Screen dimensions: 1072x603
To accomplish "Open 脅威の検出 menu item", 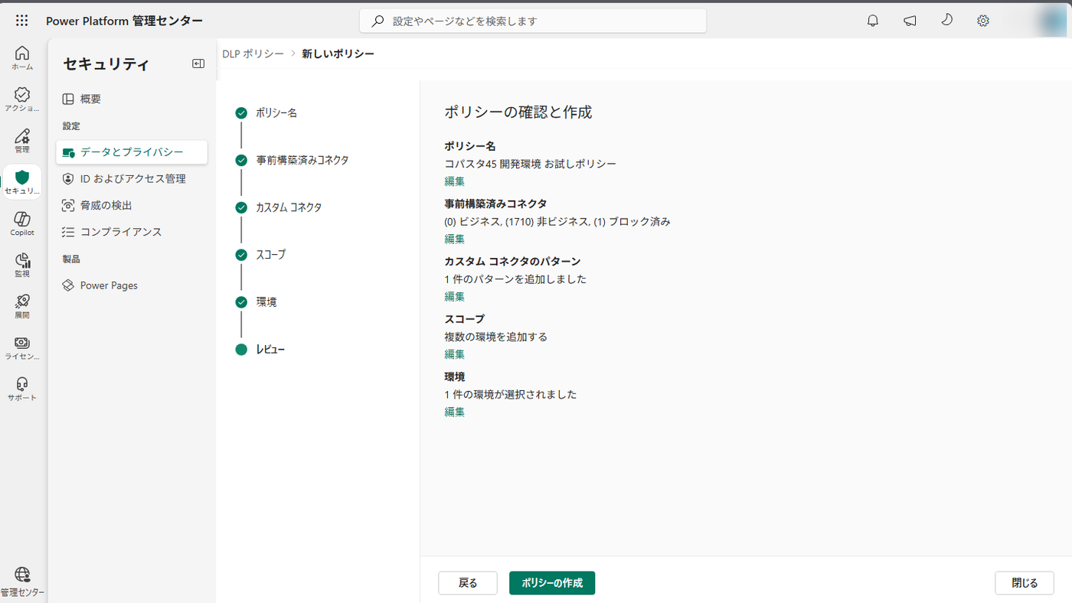I will 132,205.
